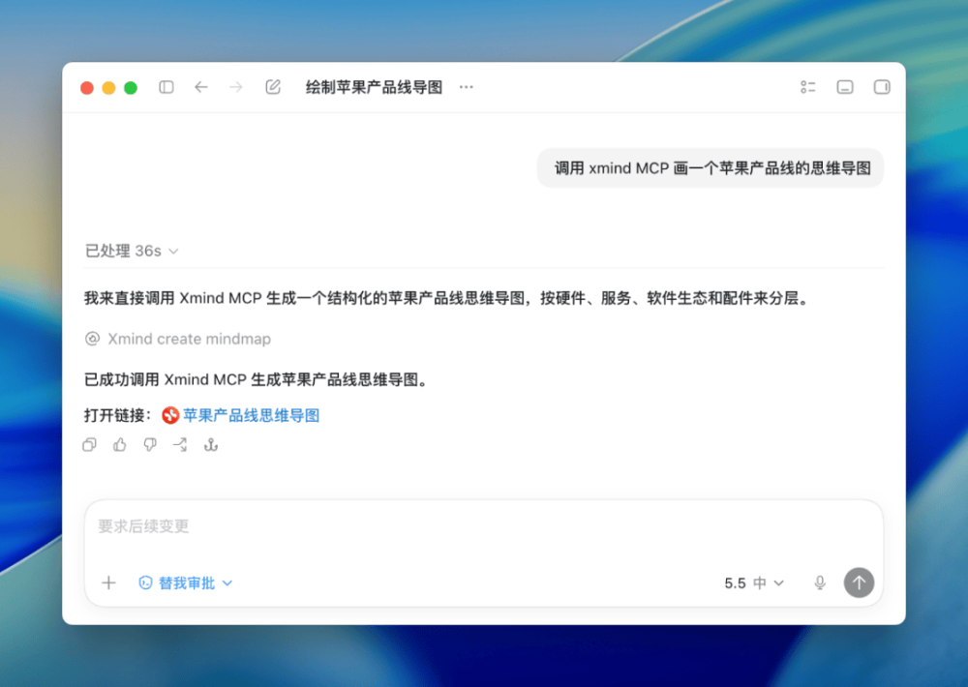Start a new chat with compose icon
Screen dimensions: 968x687
(273, 87)
